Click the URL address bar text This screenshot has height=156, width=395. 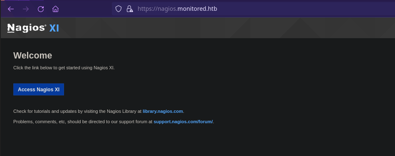point(178,9)
